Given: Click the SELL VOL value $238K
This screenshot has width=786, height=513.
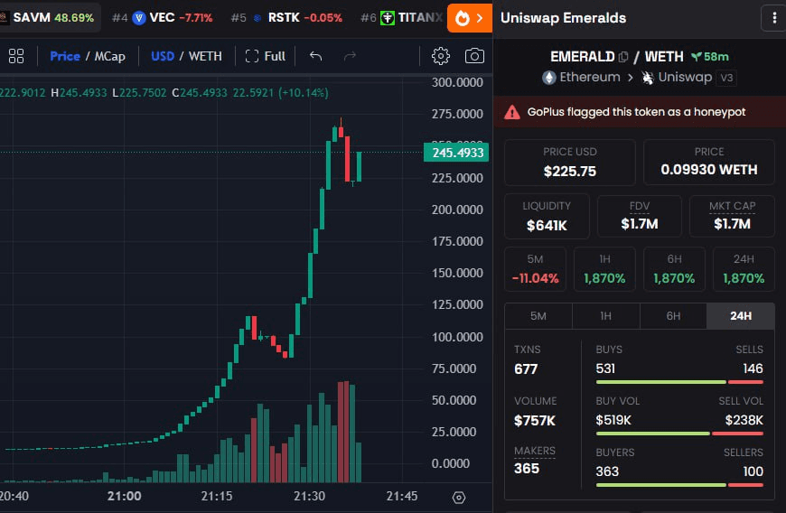Looking at the screenshot, I should (x=744, y=420).
